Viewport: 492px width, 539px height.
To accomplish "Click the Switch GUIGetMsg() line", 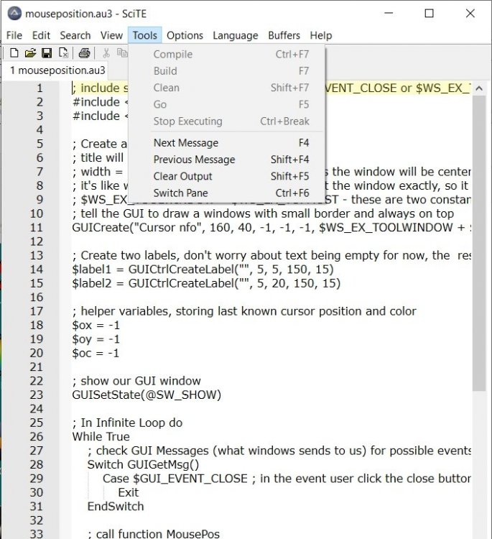I will [x=143, y=465].
